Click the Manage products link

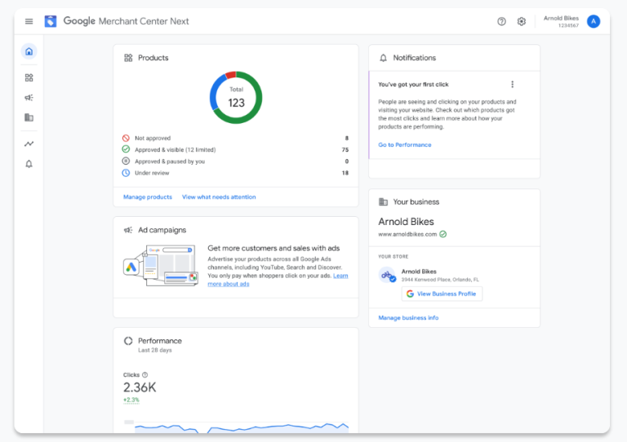tap(148, 197)
